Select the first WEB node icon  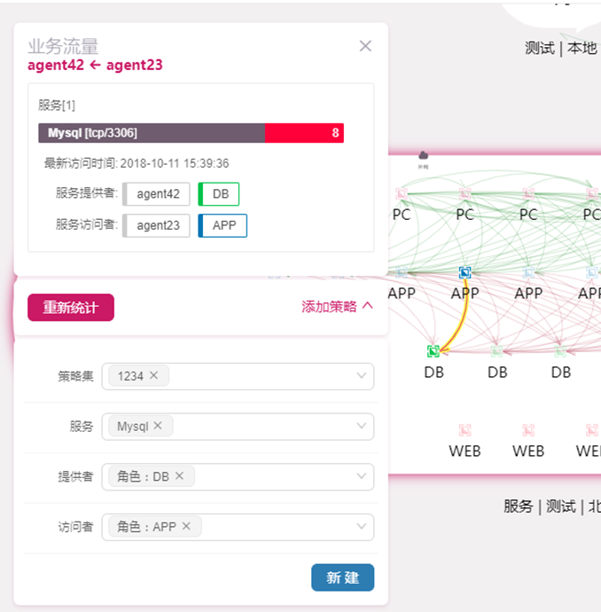(x=464, y=430)
